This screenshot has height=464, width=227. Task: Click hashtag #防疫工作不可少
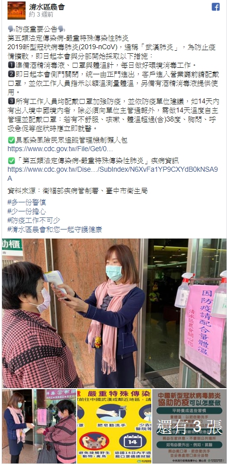point(34,220)
